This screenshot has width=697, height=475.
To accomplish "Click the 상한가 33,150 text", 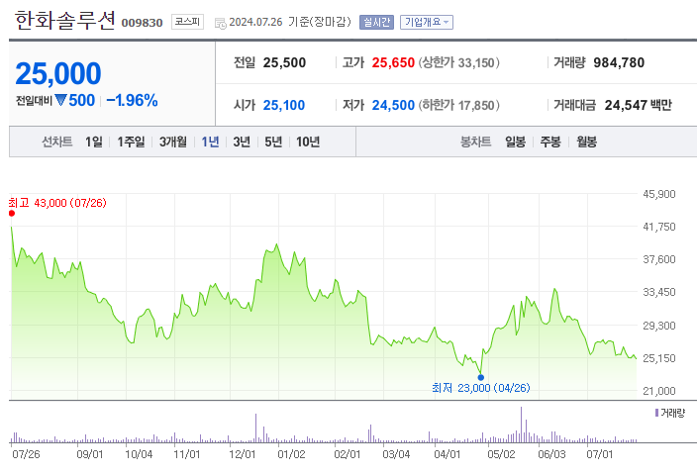I will pyautogui.click(x=458, y=62).
